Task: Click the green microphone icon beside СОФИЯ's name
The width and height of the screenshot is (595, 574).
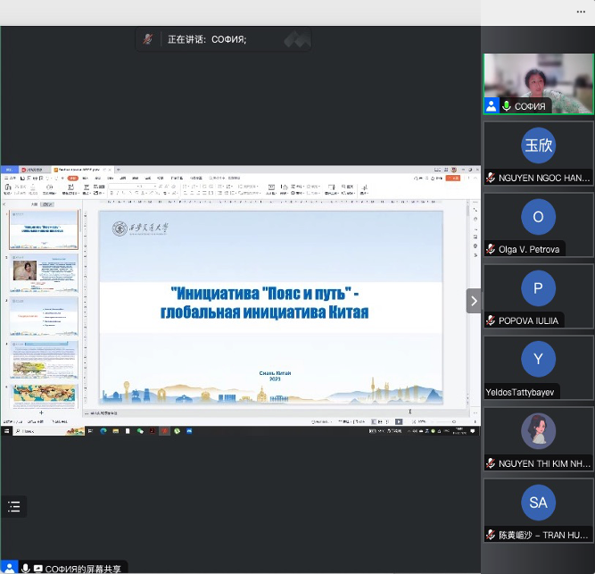Action: pos(507,106)
